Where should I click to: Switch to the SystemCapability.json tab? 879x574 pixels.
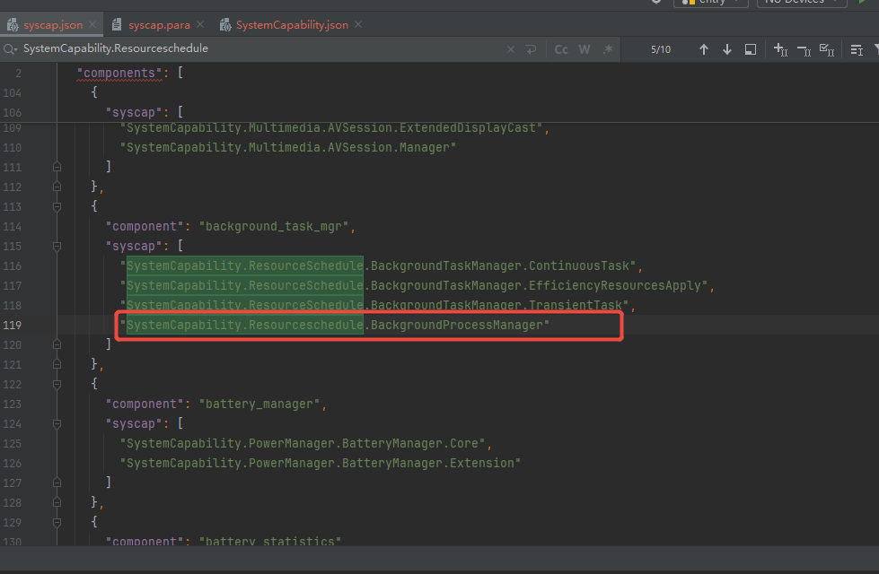(x=292, y=25)
